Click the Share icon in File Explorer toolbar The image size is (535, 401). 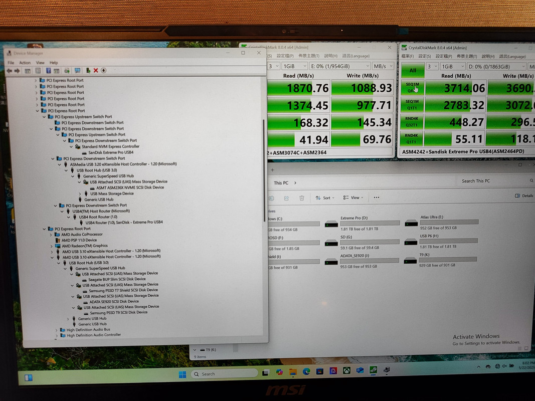286,198
